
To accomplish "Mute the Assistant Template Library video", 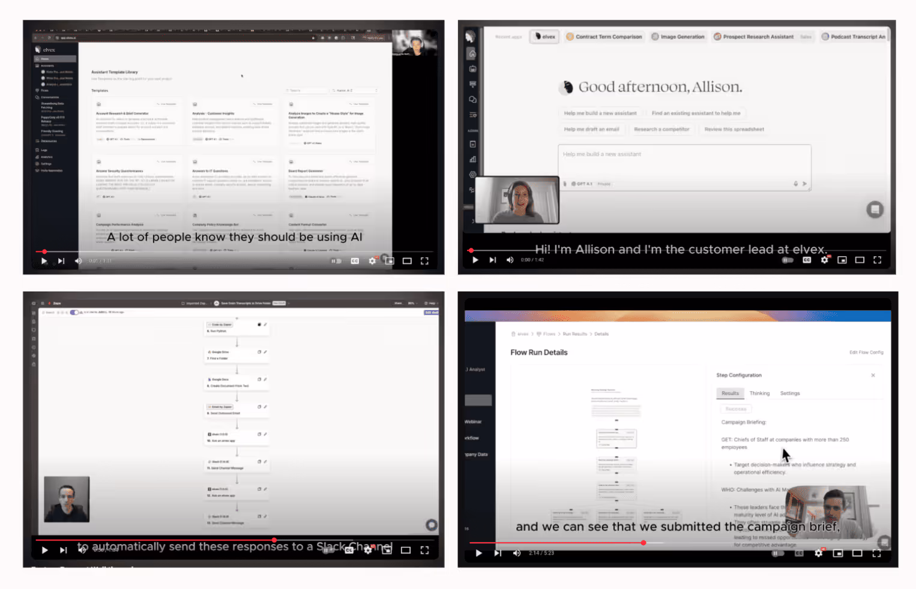I will click(78, 261).
